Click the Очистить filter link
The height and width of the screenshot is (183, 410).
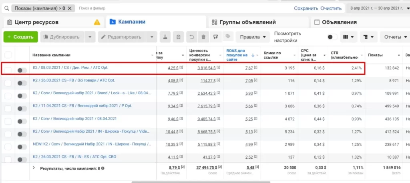[331, 8]
